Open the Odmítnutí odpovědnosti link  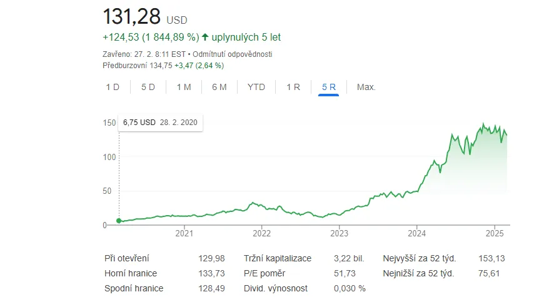[x=236, y=54]
